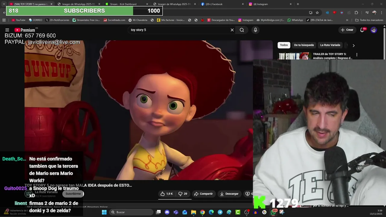This screenshot has height=217, width=386.
Task: Open WhatsApp from the taskbar
Action: (x=273, y=212)
